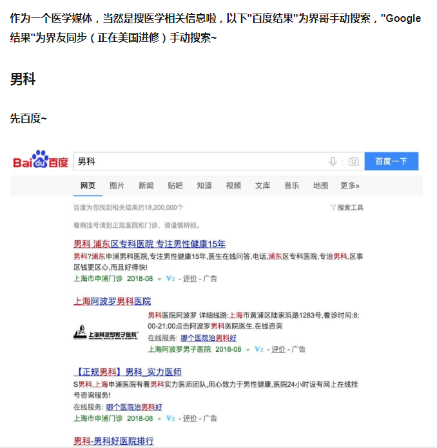Open the 文库 tab
The image size is (437, 448).
tap(262, 186)
